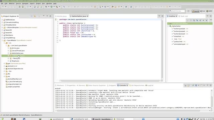Click the Clear Console icon
The height and width of the screenshot is (120, 214).
pos(185,85)
